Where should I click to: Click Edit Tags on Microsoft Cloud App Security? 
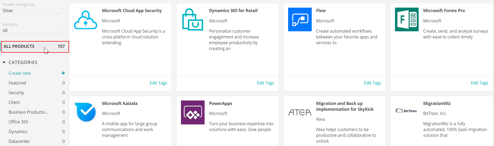(x=158, y=83)
